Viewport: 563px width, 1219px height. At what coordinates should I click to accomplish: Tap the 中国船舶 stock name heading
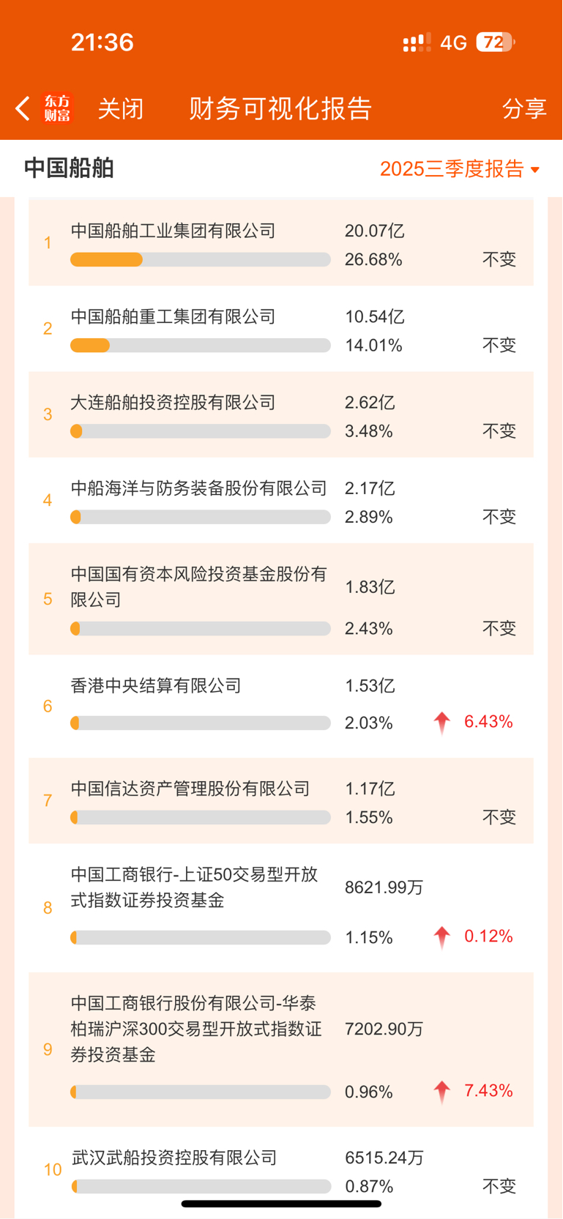69,168
